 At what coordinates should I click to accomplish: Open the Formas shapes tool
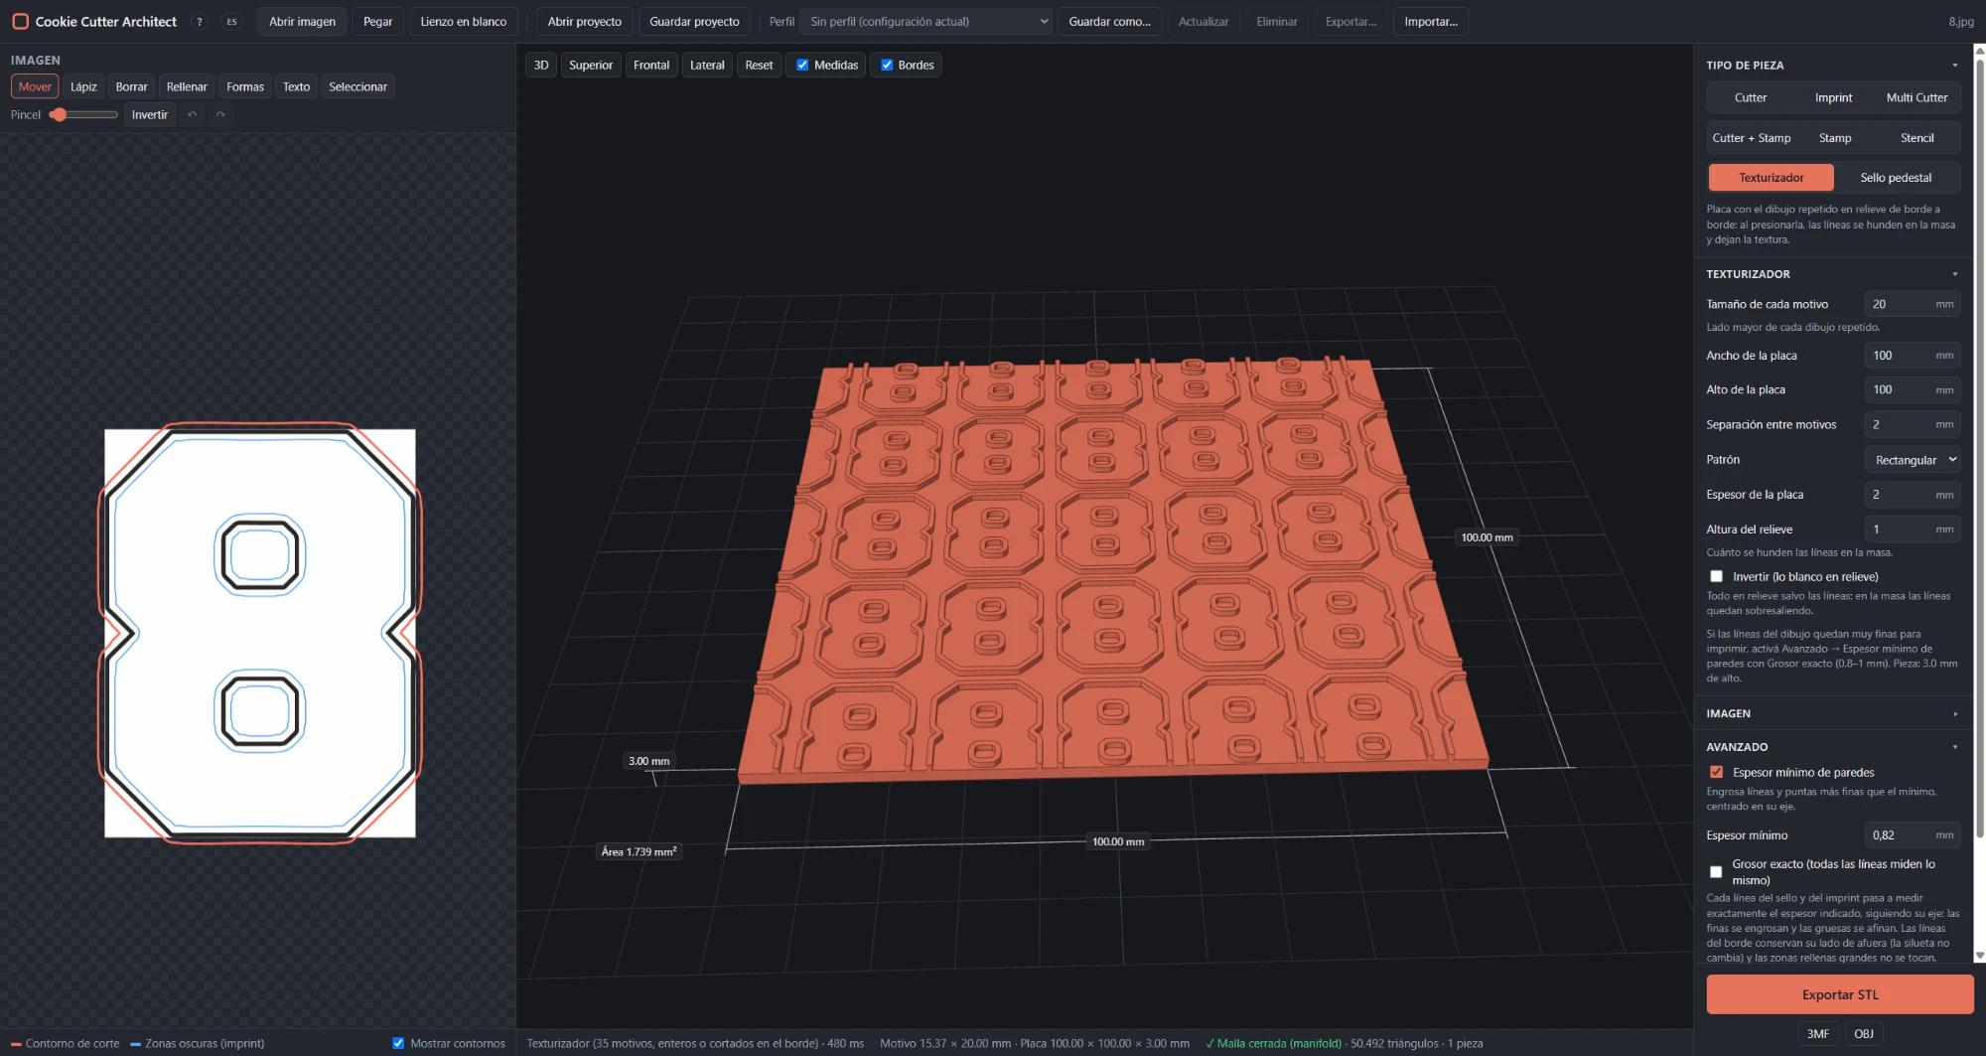[245, 87]
